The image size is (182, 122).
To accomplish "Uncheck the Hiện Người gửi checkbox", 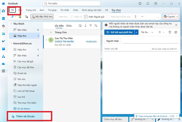I will pos(86,17).
